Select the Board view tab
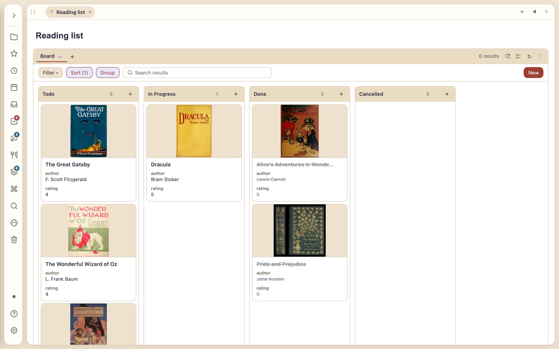This screenshot has height=349, width=559. click(x=47, y=56)
